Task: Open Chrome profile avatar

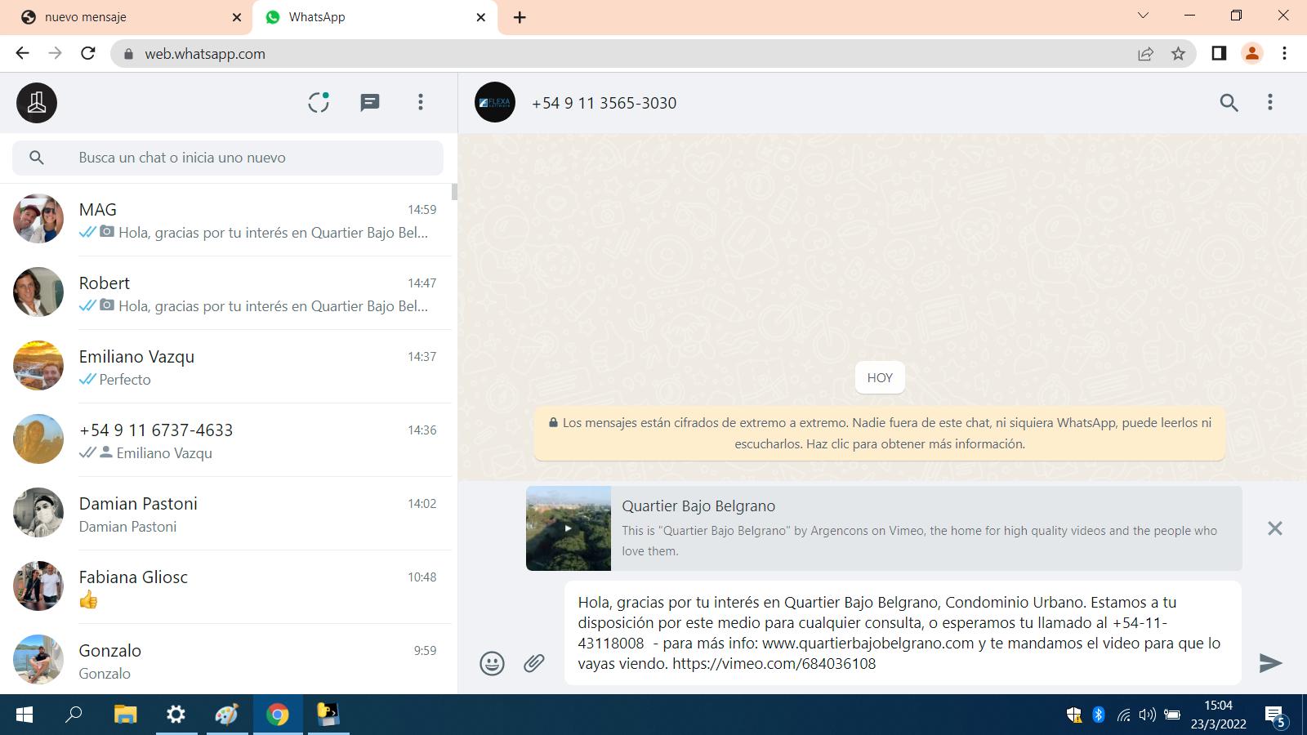Action: click(x=1251, y=53)
